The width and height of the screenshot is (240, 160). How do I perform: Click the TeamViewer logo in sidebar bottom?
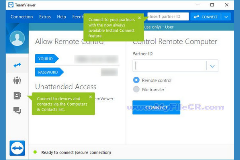pos(17,148)
